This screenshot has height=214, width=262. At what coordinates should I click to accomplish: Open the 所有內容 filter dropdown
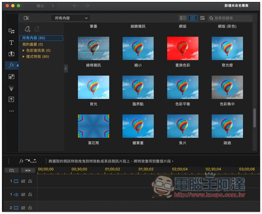(x=70, y=18)
